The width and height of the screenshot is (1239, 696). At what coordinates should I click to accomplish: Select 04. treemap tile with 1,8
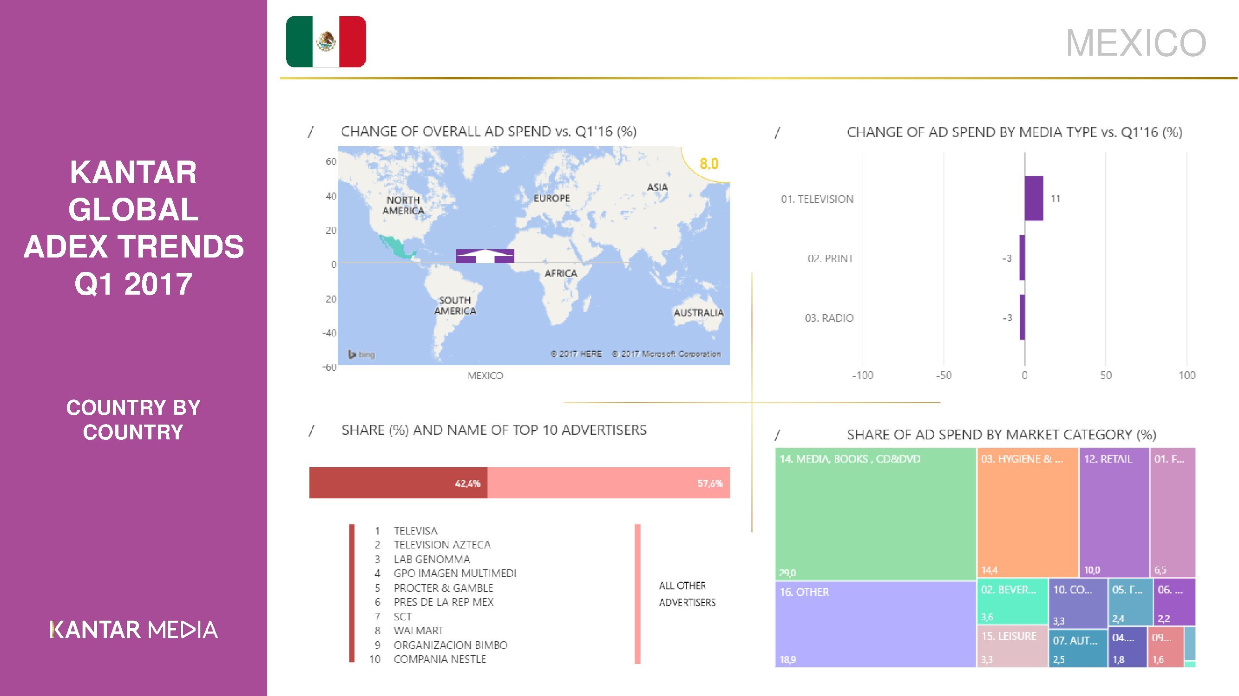[1128, 646]
